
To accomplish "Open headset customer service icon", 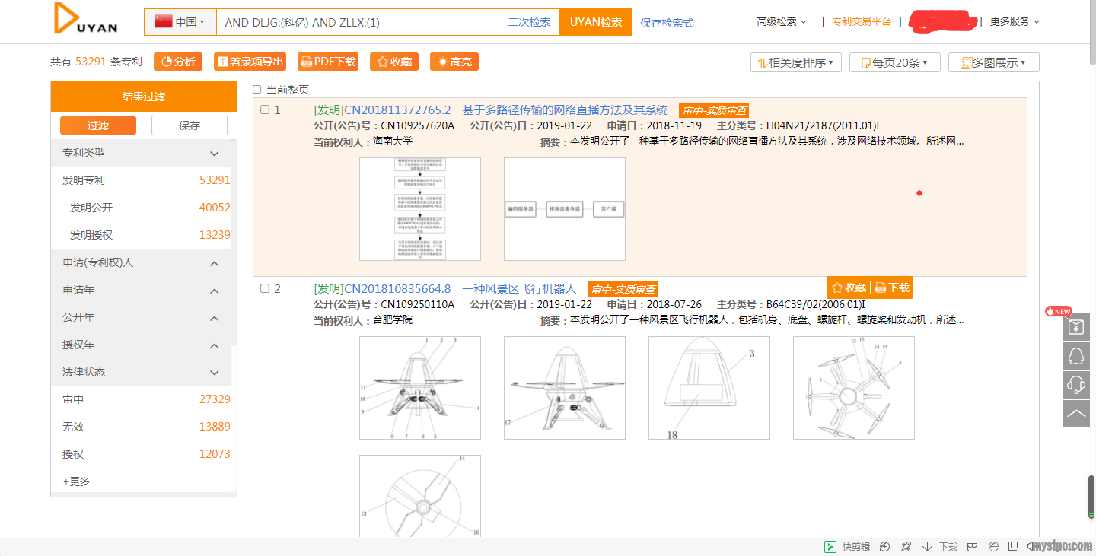I will tap(1076, 385).
